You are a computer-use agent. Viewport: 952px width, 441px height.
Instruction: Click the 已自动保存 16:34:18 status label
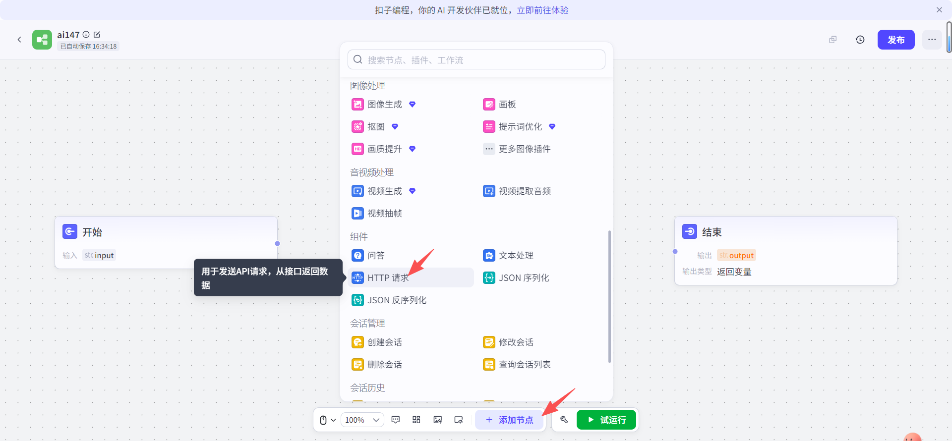pyautogui.click(x=88, y=47)
